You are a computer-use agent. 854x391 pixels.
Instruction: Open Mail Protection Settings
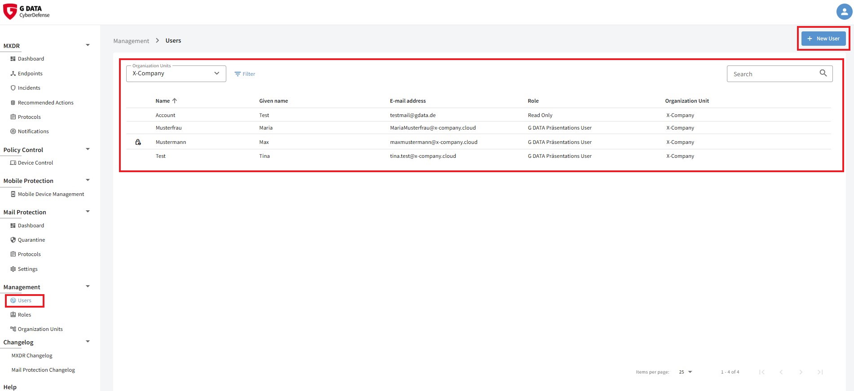(27, 269)
